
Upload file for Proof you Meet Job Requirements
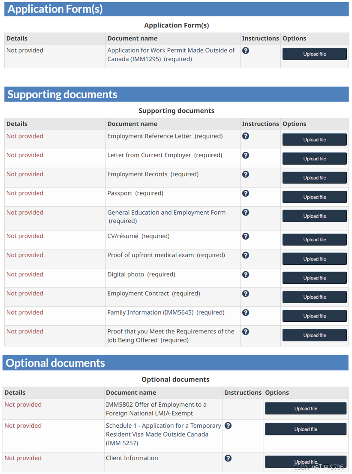tap(315, 335)
